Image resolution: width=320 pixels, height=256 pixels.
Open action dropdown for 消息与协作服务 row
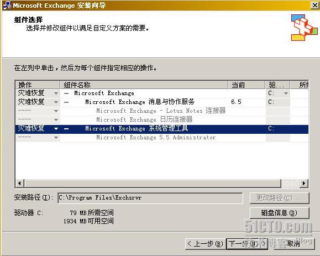(56, 102)
